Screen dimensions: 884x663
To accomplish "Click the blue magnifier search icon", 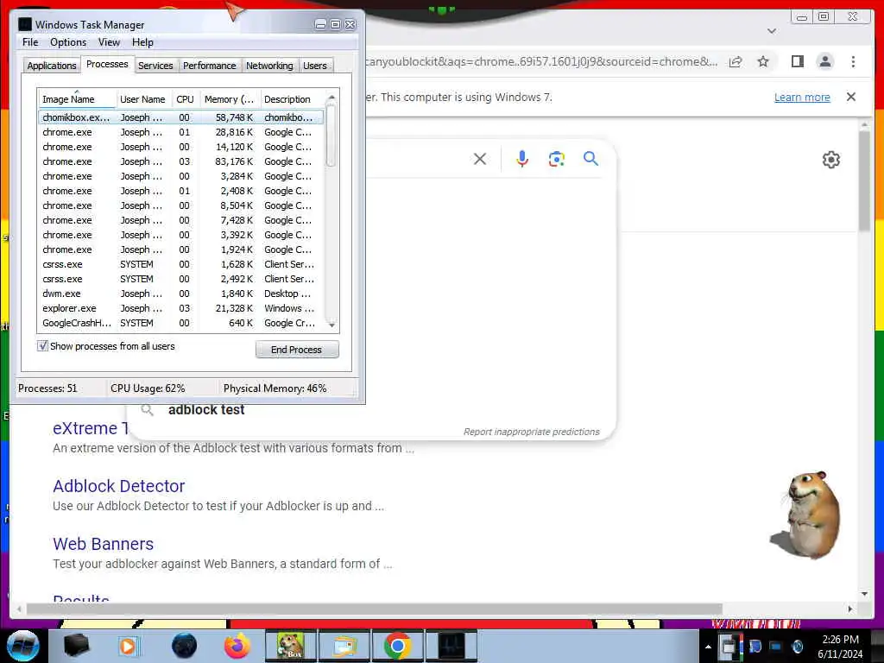I will [x=590, y=159].
